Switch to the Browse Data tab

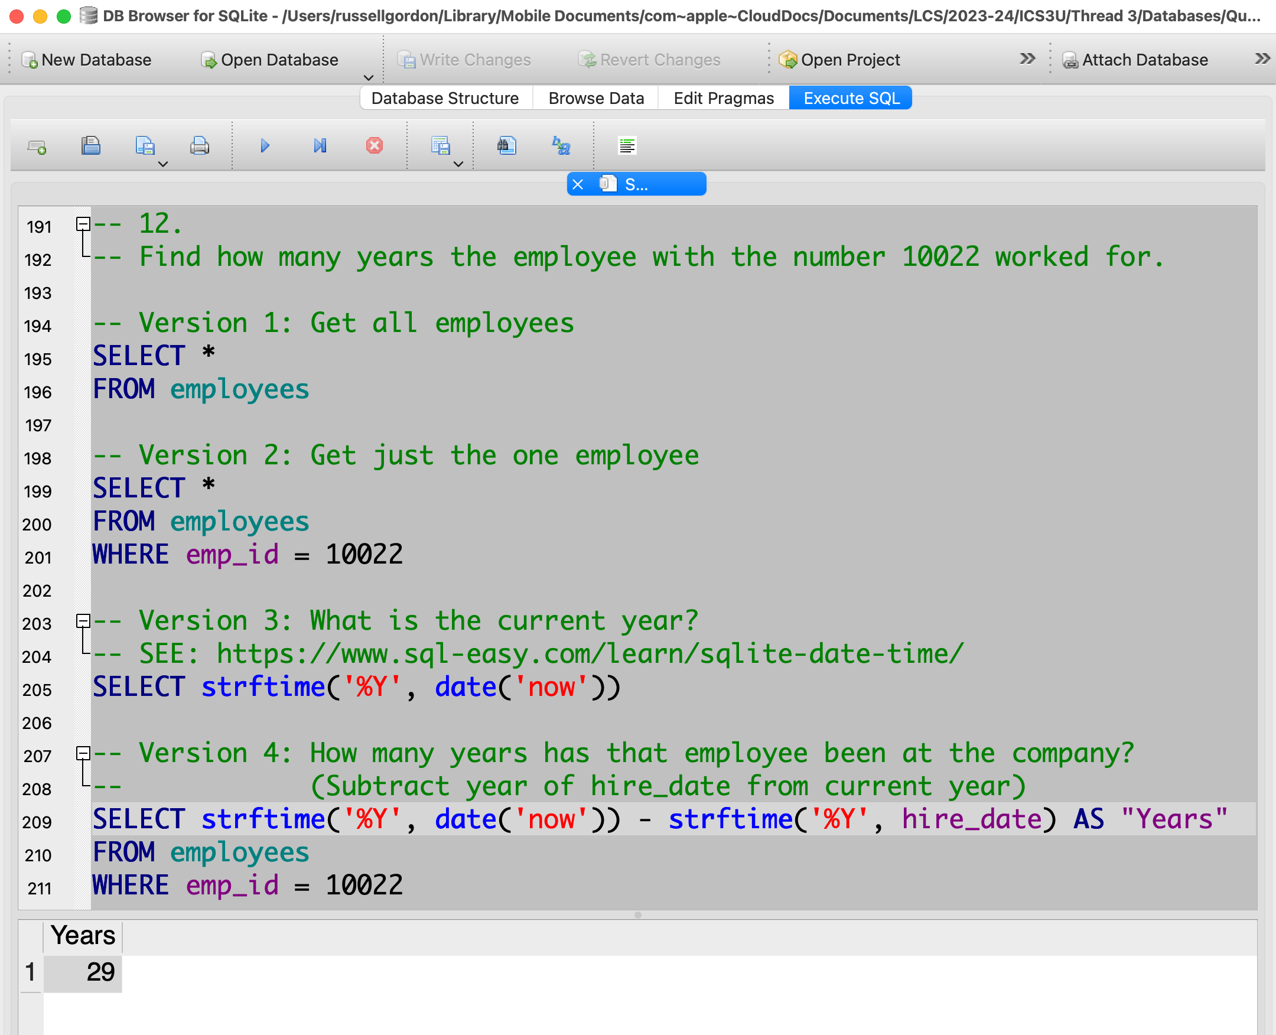[595, 99]
